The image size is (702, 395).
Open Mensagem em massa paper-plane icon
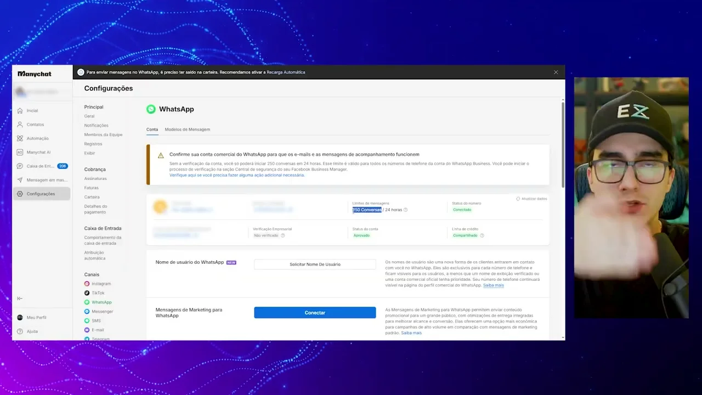click(x=20, y=180)
